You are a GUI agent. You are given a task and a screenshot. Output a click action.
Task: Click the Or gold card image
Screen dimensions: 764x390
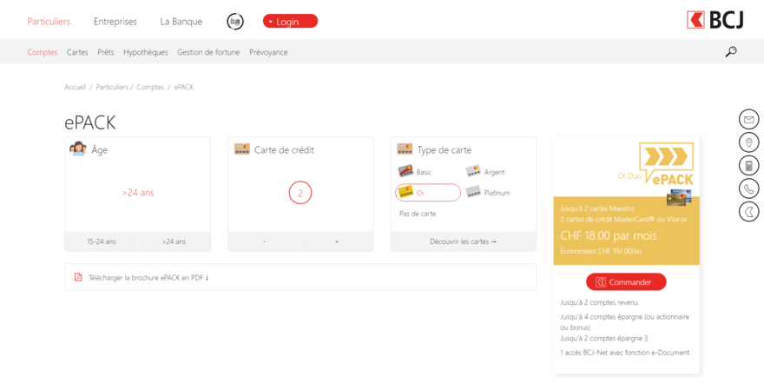tap(406, 192)
